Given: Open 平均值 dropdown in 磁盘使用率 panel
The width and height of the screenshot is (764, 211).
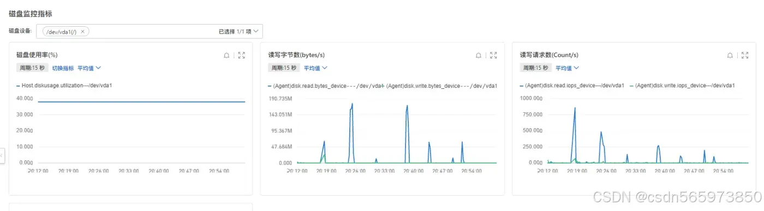Looking at the screenshot, I should pyautogui.click(x=89, y=68).
